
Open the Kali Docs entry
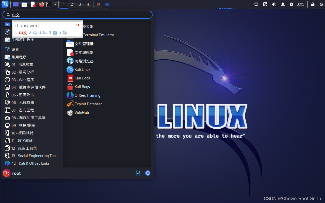107,78
